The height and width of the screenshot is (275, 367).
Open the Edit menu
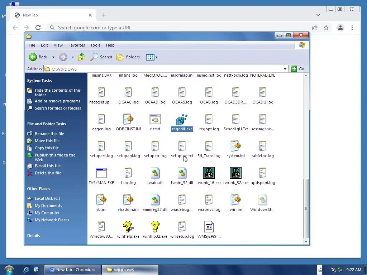(44, 45)
